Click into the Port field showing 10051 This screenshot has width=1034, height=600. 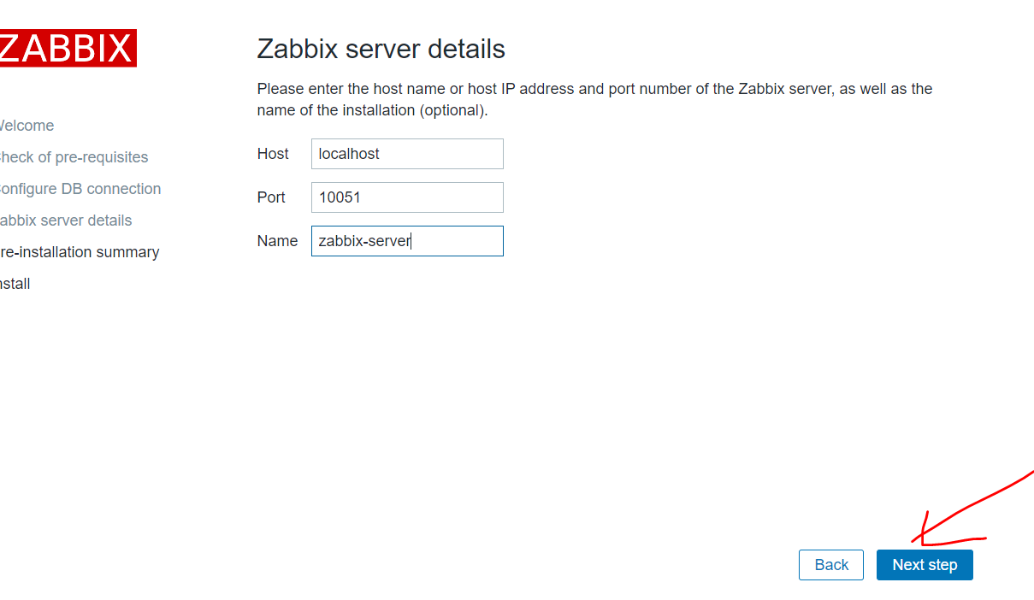pyautogui.click(x=407, y=197)
